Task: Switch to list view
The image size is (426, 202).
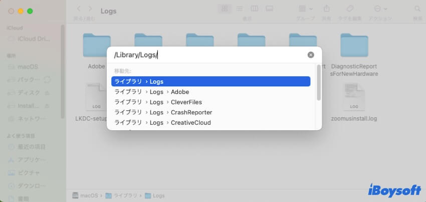Action: click(x=240, y=8)
